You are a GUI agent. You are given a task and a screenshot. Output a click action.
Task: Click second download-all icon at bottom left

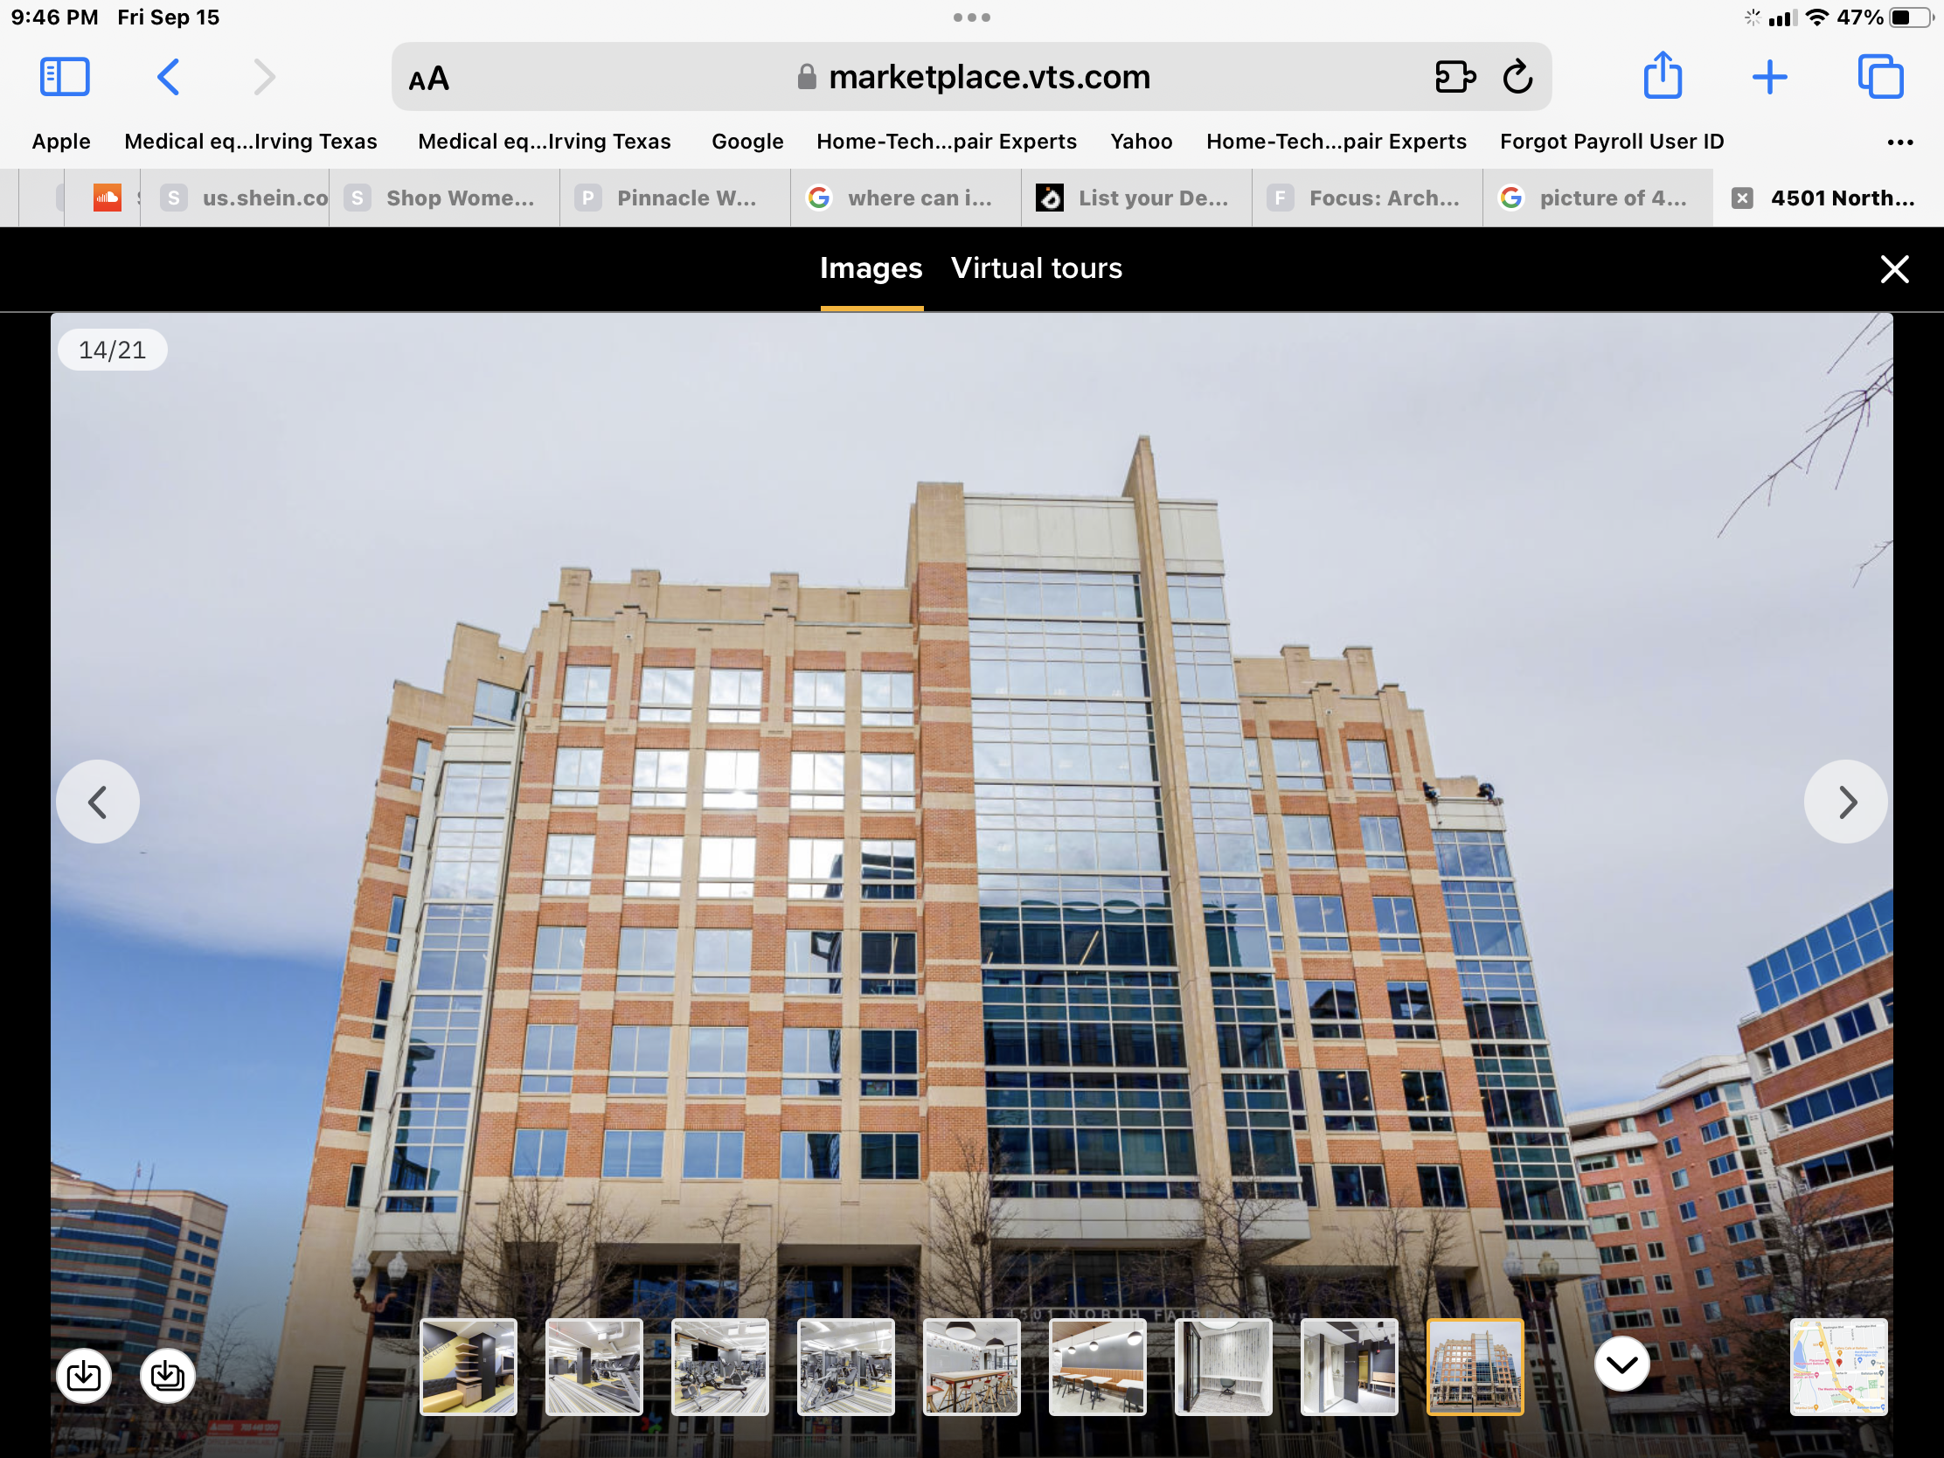tap(167, 1374)
